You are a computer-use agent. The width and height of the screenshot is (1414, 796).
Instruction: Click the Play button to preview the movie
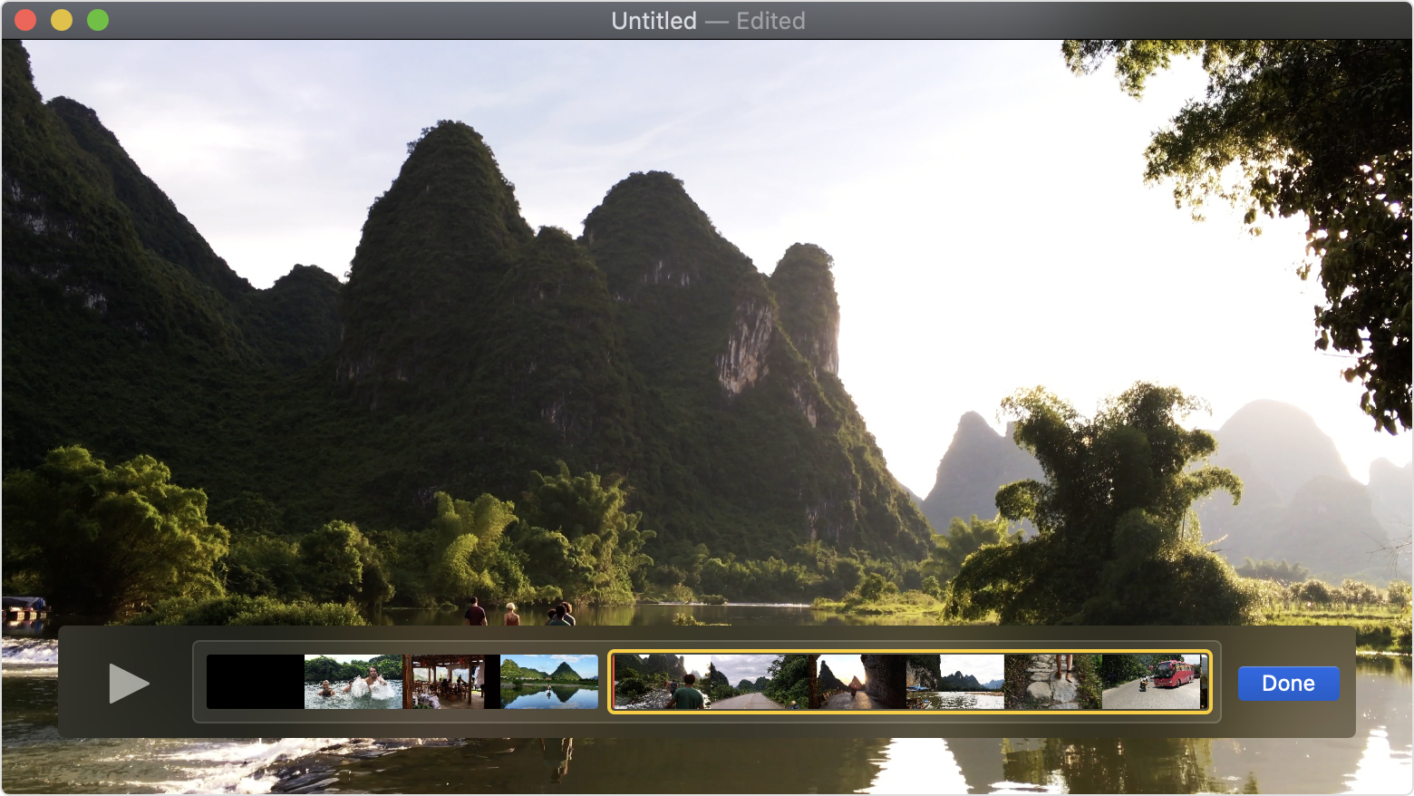131,684
